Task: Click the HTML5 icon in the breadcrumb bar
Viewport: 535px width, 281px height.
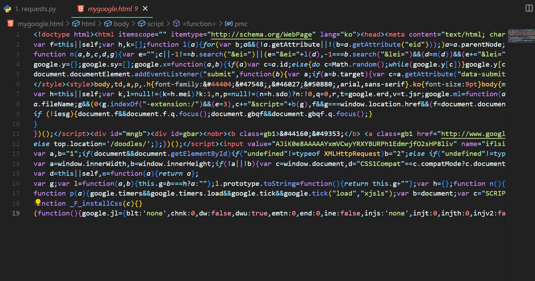Action: click(10, 23)
